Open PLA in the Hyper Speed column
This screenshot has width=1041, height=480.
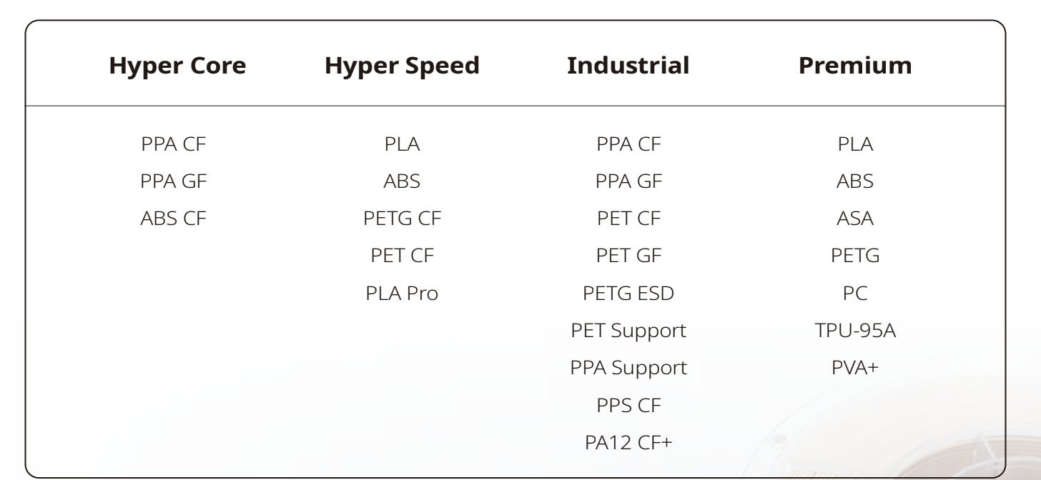[x=402, y=144]
